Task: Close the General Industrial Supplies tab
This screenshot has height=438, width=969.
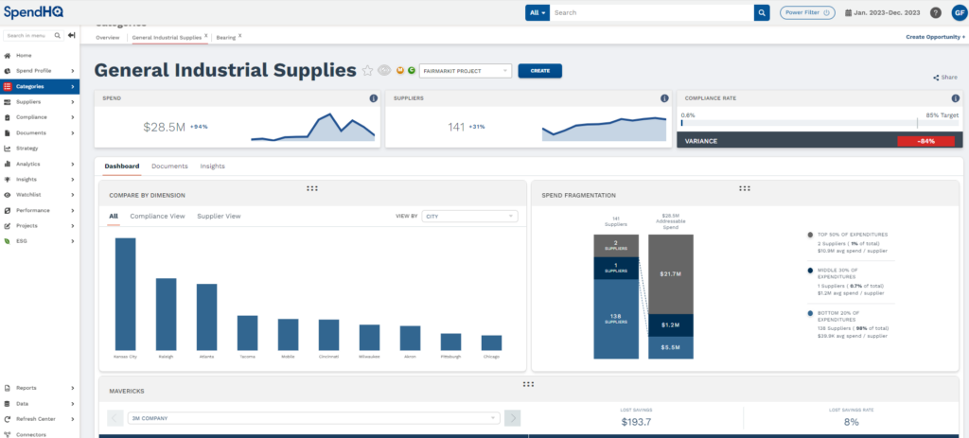Action: pos(205,36)
